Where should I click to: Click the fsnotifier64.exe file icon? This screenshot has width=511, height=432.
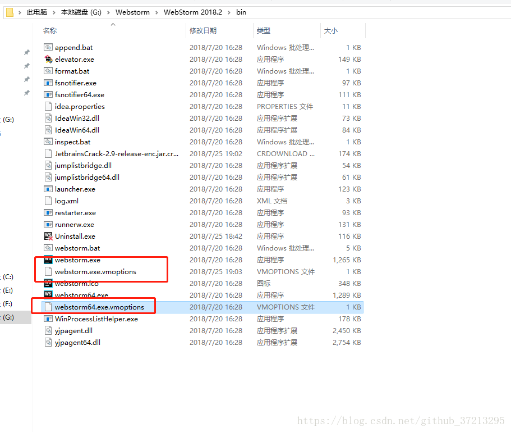48,94
